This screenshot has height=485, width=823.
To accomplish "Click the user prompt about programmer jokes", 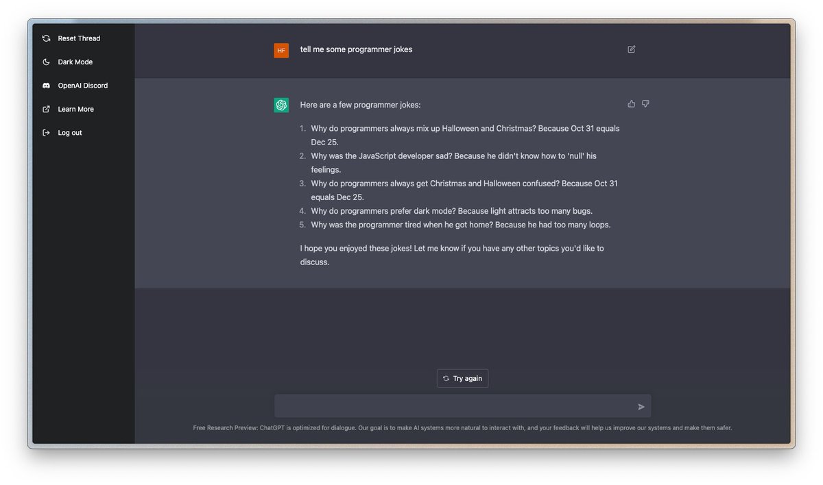I will 357,49.
